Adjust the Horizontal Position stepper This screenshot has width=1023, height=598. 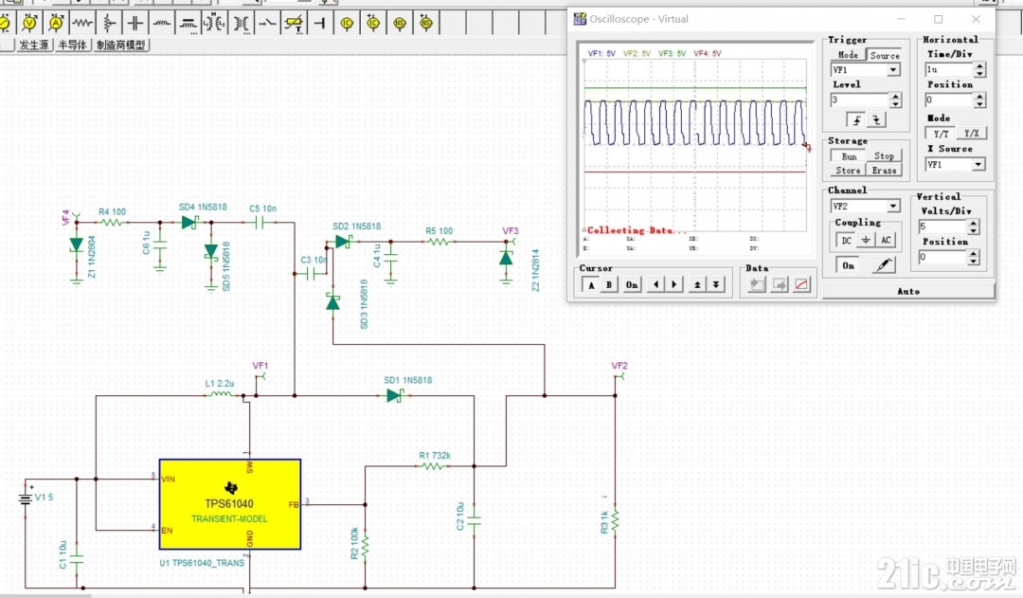tap(980, 100)
